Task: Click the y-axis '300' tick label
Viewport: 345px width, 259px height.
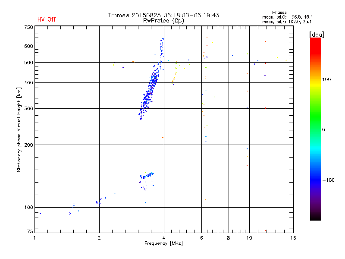Action: [28, 109]
